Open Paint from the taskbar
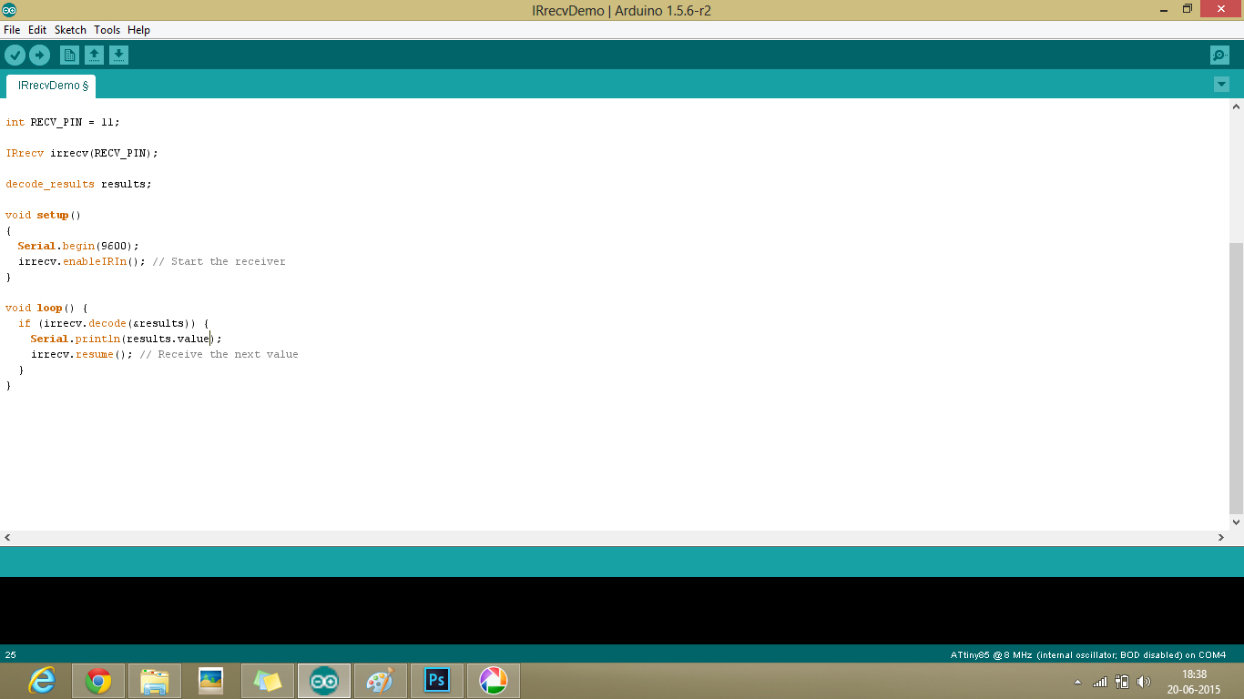 tap(381, 681)
